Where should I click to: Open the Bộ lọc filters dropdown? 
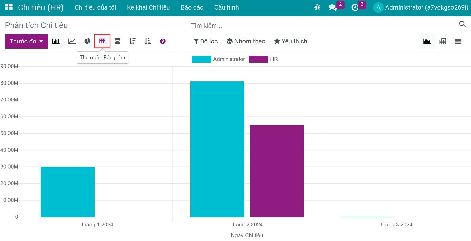[x=206, y=41]
